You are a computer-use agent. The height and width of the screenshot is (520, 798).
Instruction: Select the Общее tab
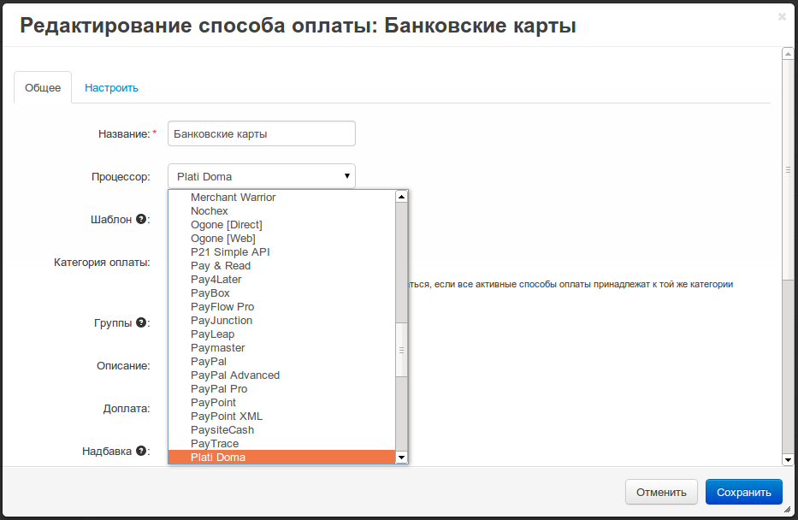click(x=43, y=87)
